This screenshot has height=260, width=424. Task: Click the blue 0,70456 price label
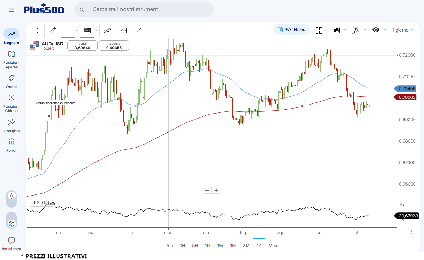click(x=405, y=89)
